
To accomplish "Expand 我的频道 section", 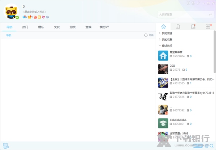I will [x=166, y=33].
